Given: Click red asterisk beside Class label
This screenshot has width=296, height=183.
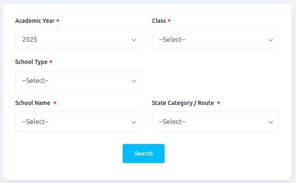Looking at the screenshot, I should pyautogui.click(x=169, y=21).
